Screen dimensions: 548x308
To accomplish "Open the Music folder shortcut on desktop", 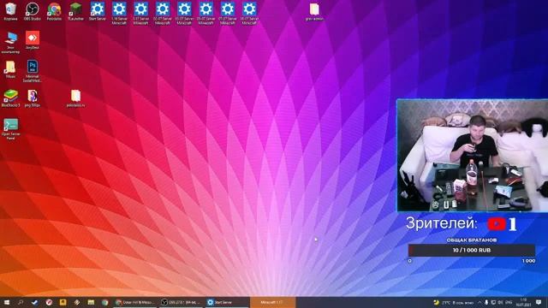I will pyautogui.click(x=10, y=69).
